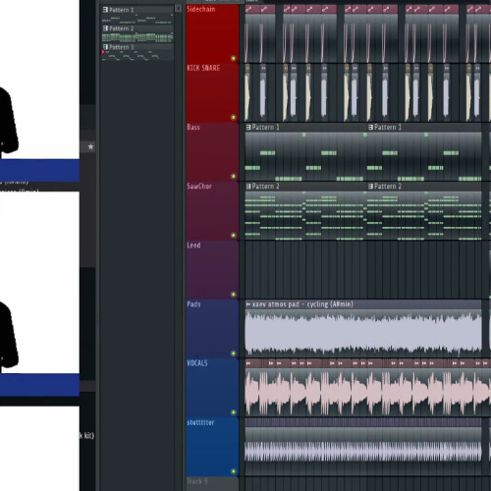Select the Bass track header

tap(212, 151)
